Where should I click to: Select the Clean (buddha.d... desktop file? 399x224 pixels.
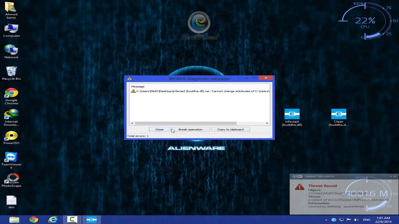[339, 118]
